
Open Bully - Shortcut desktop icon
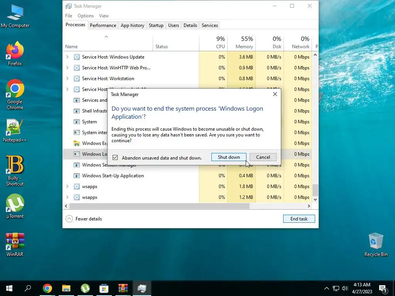(15, 171)
